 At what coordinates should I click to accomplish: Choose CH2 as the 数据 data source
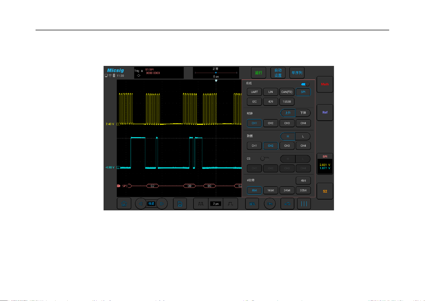(x=271, y=146)
